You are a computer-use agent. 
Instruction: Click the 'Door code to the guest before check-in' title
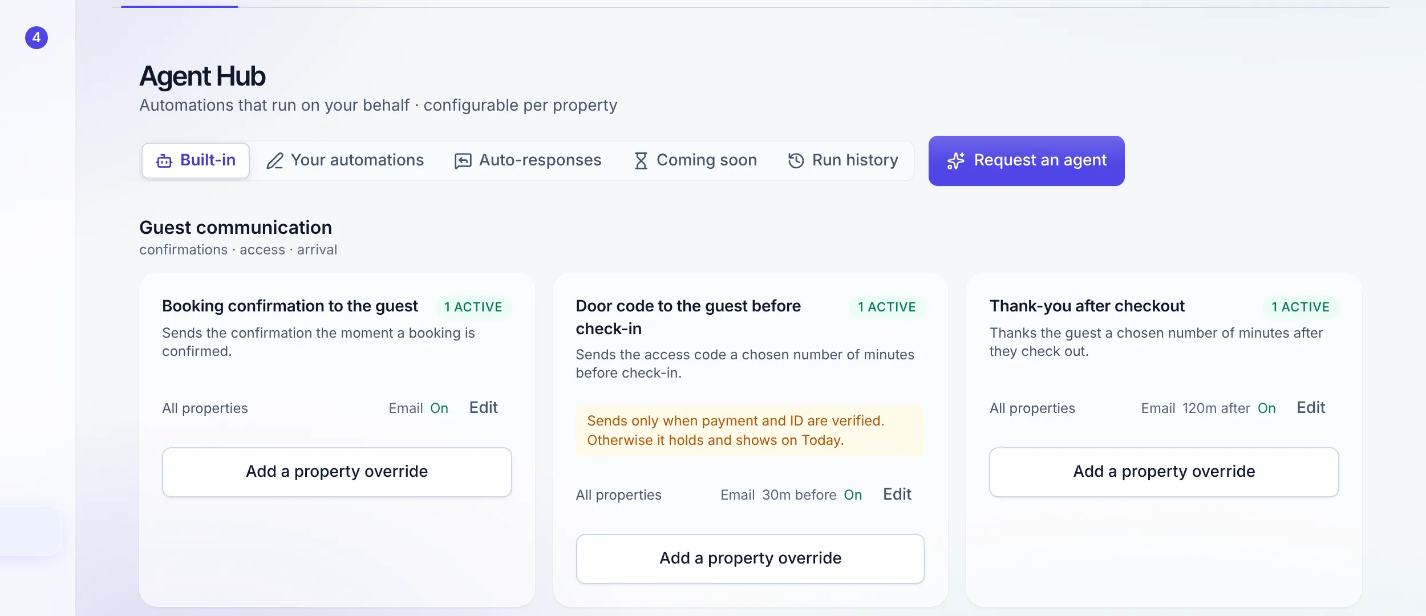[688, 317]
